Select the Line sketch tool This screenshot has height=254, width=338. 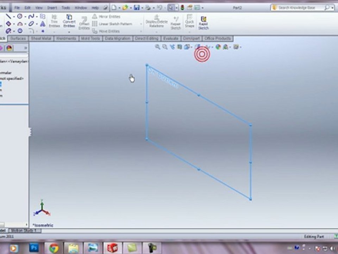pos(8,17)
